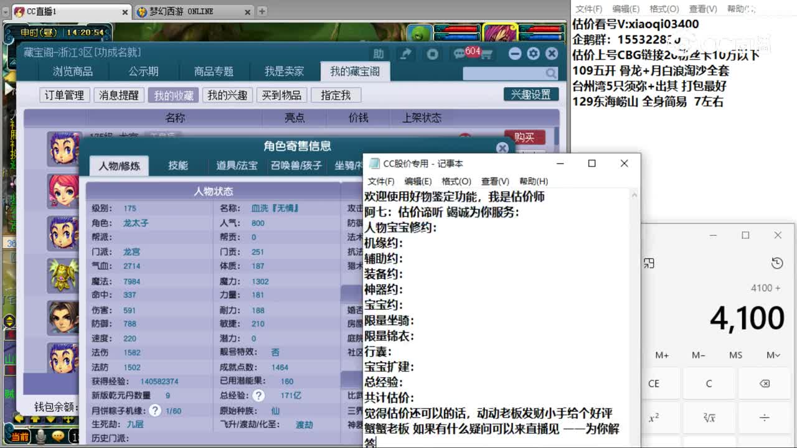The image size is (797, 448).
Task: Click the calculator M+ memory button
Action: click(x=662, y=355)
